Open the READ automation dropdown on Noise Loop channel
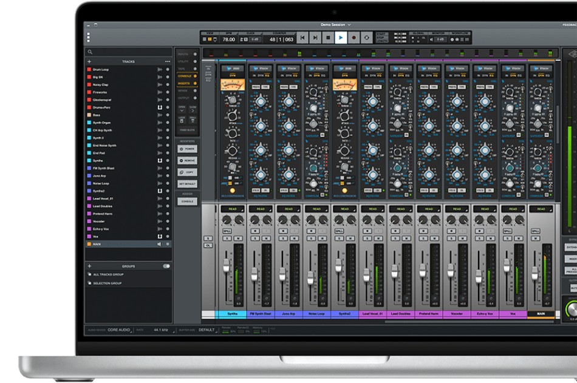The image size is (577, 383). pyautogui.click(x=316, y=209)
